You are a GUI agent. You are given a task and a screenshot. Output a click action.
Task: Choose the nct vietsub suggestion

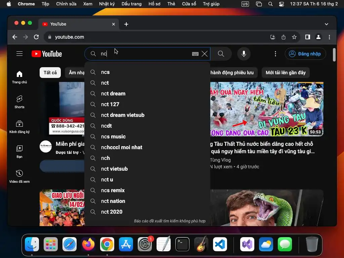[x=147, y=169]
